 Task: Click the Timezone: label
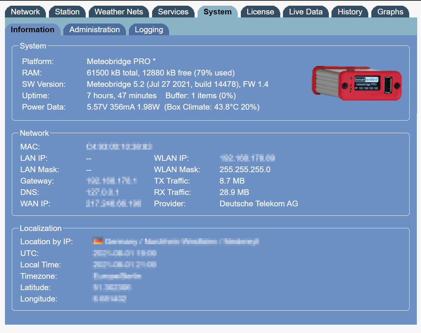point(39,276)
